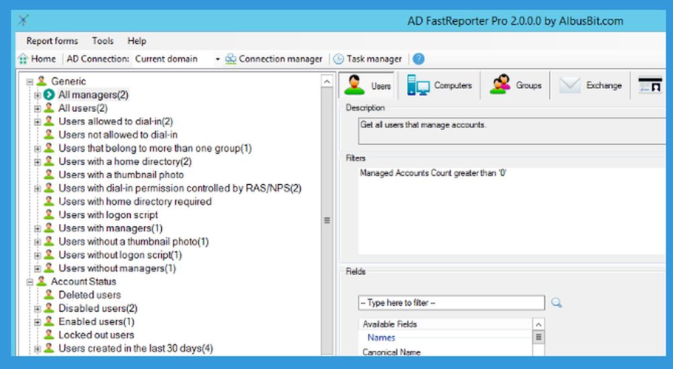This screenshot has width=673, height=369.
Task: Expand Users without managers(1)
Action: click(x=37, y=269)
